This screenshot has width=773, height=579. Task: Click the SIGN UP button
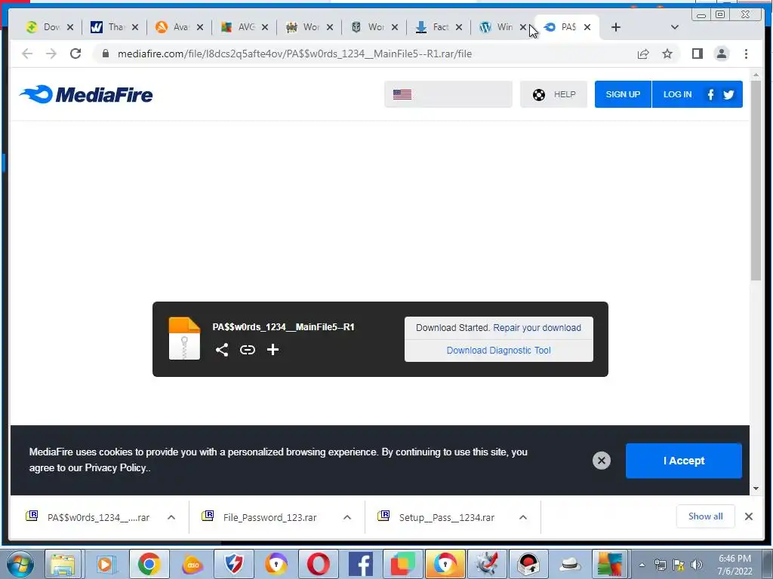tap(623, 94)
